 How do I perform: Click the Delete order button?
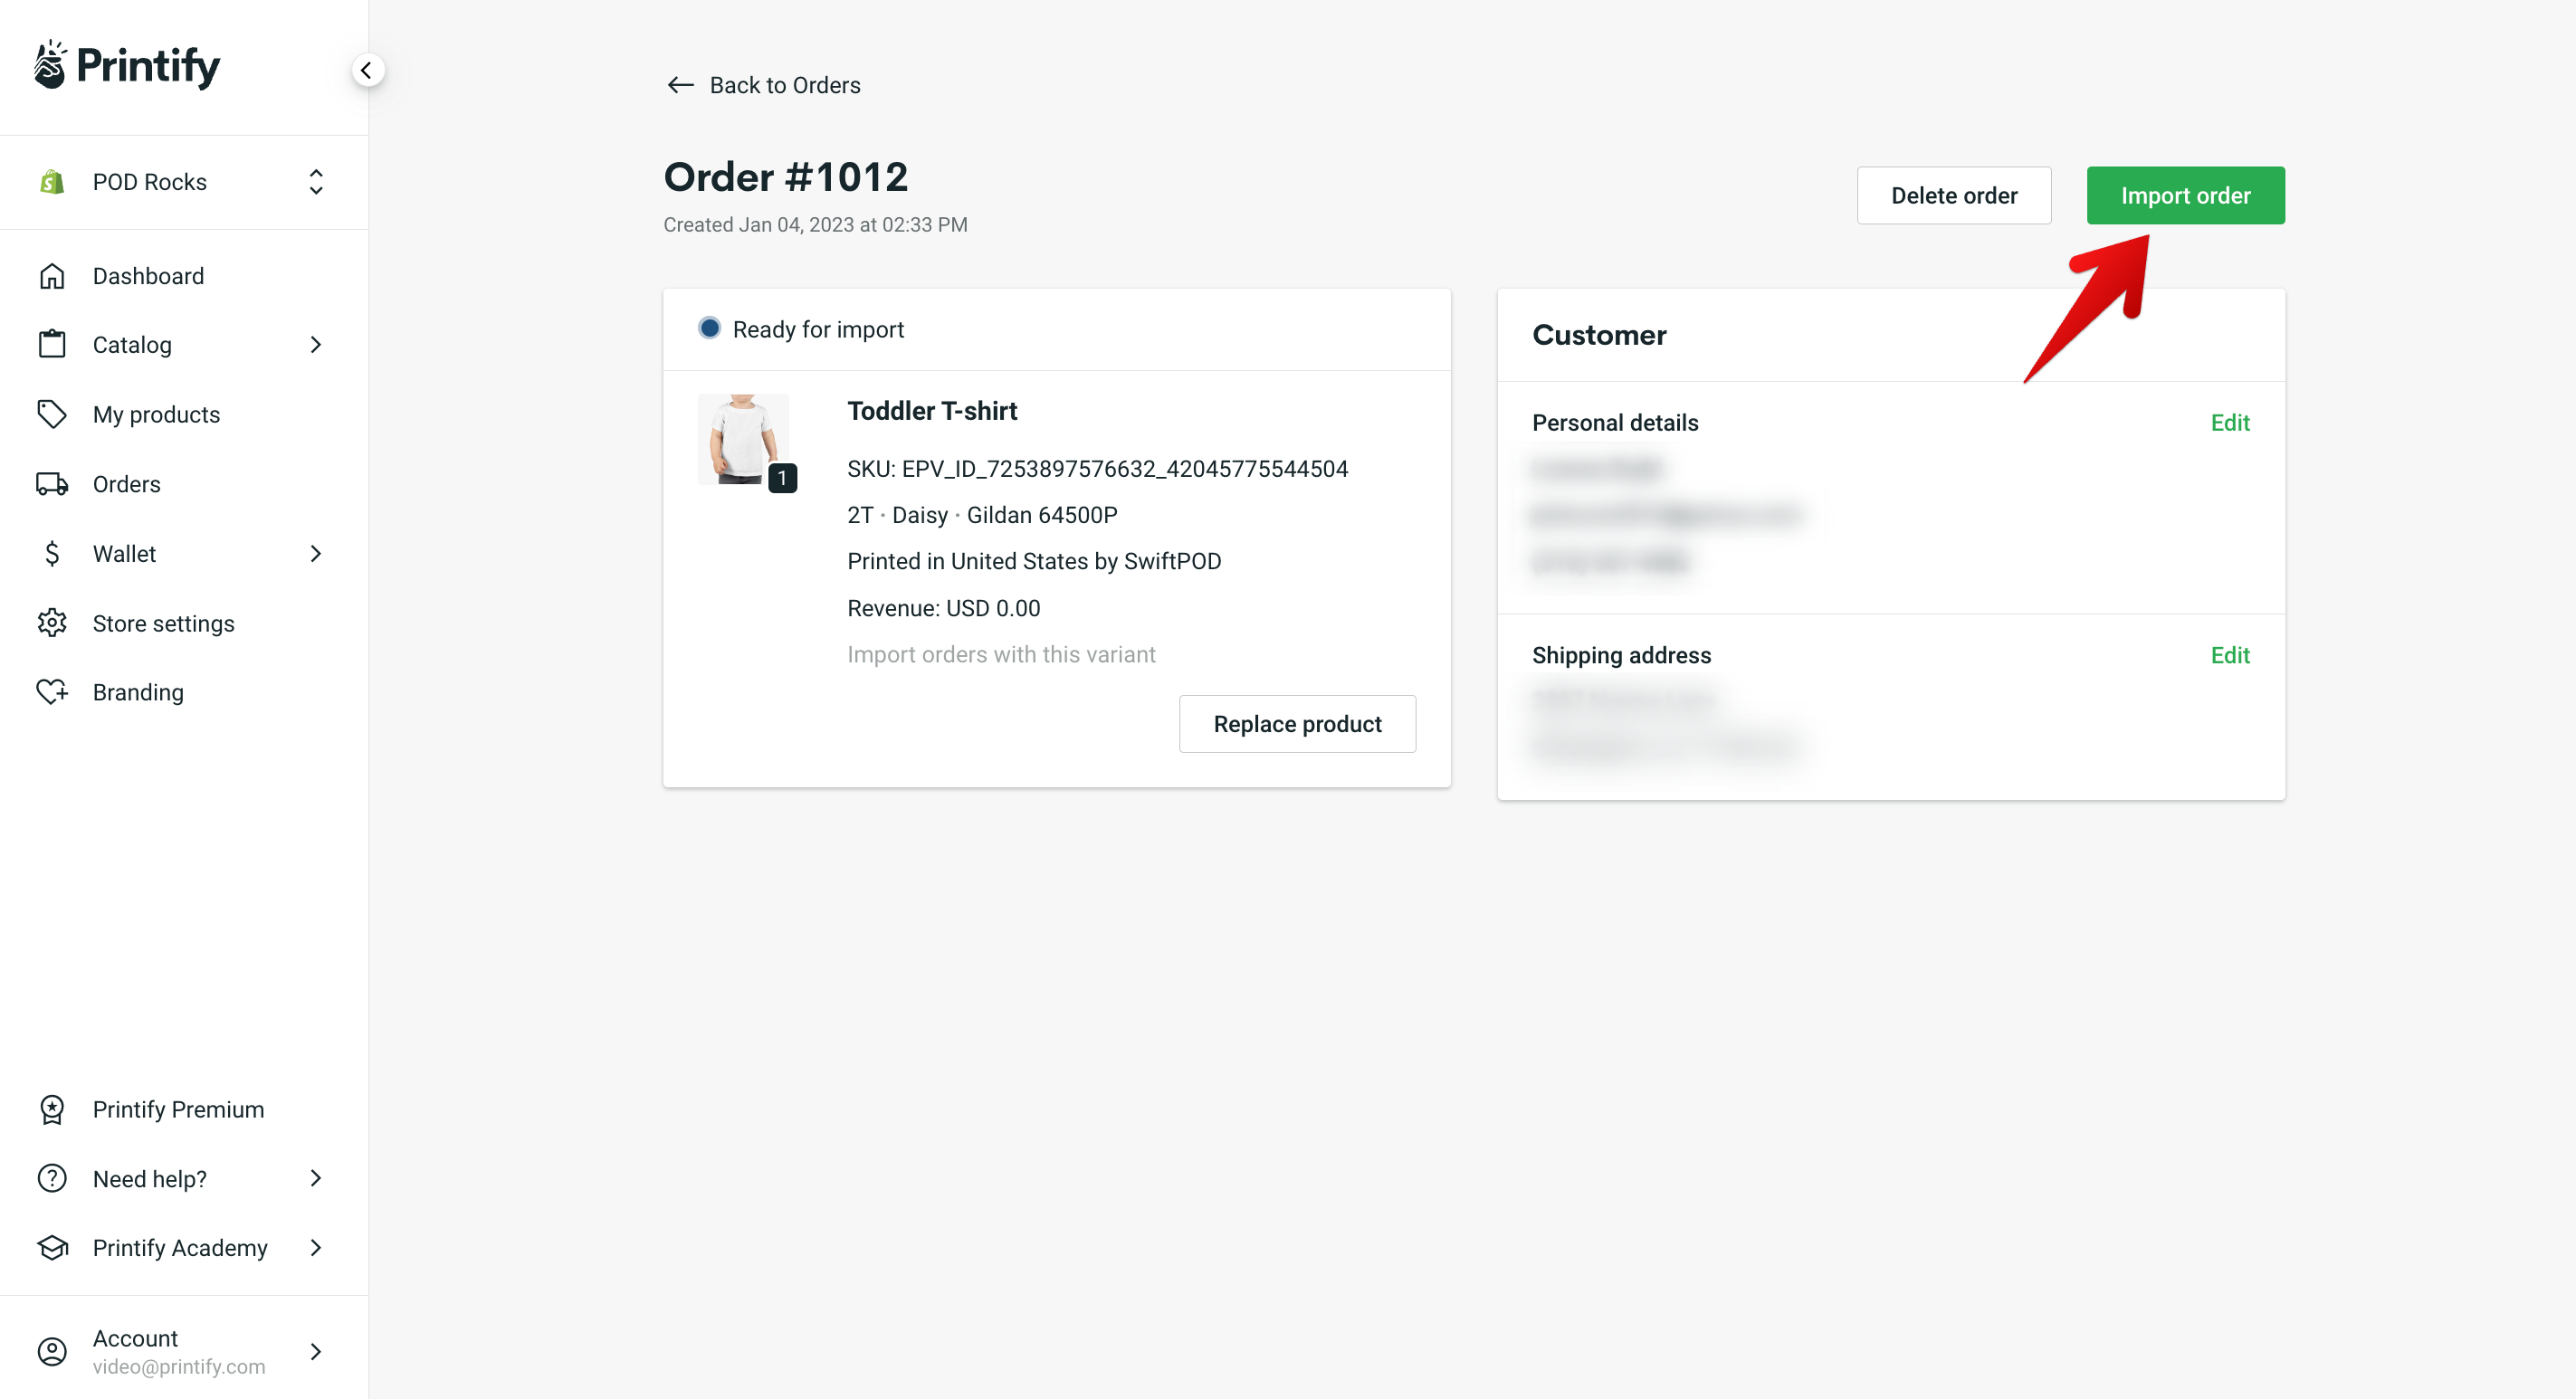coord(1954,195)
